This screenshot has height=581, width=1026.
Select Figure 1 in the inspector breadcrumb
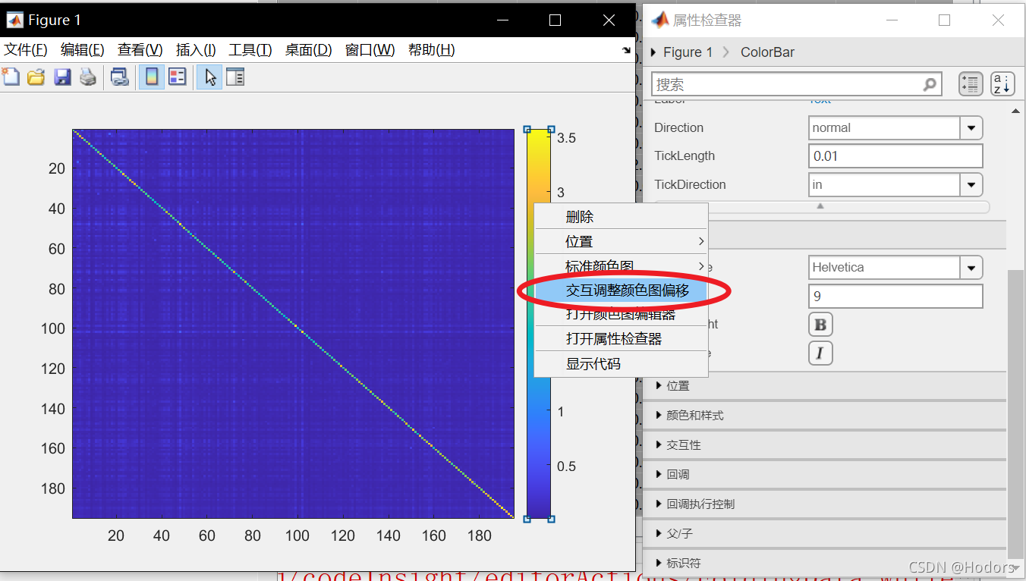(x=687, y=52)
